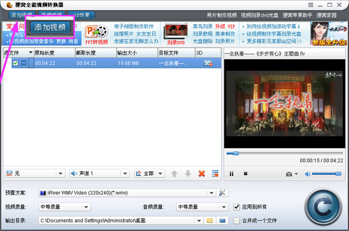Clear the file list icon

(x=215, y=174)
